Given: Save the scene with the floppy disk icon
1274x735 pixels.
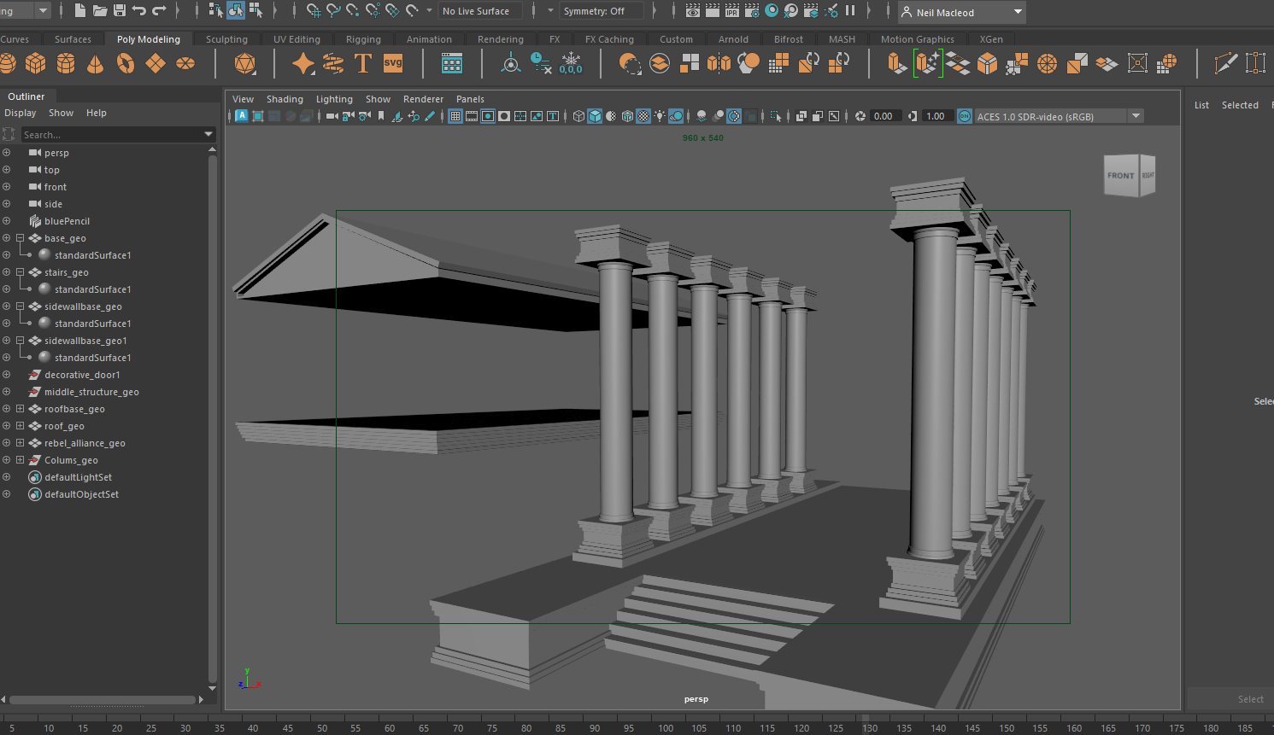Looking at the screenshot, I should pos(120,11).
